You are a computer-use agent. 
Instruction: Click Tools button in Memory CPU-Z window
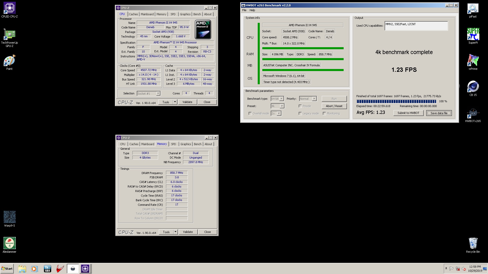point(166,232)
